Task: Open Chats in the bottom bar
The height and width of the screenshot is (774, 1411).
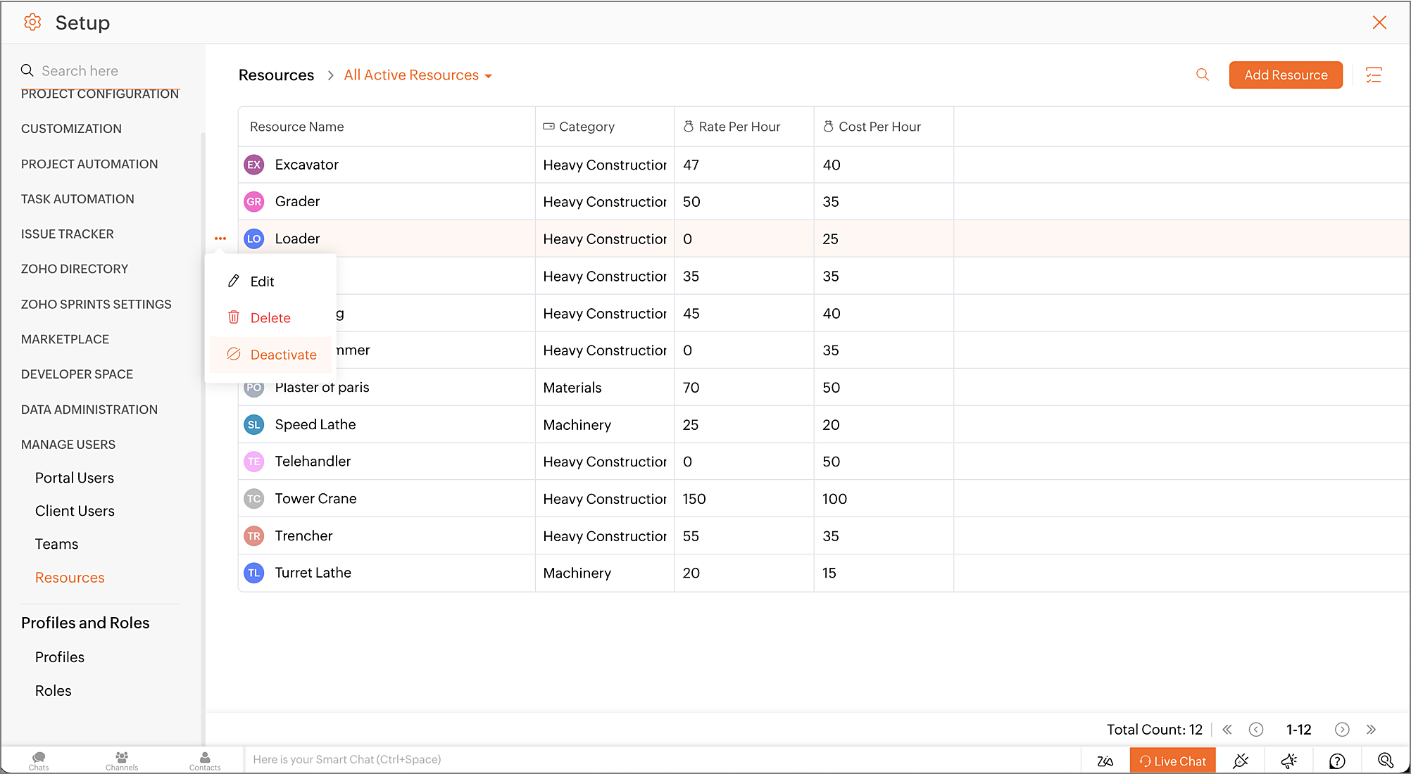Action: point(39,761)
